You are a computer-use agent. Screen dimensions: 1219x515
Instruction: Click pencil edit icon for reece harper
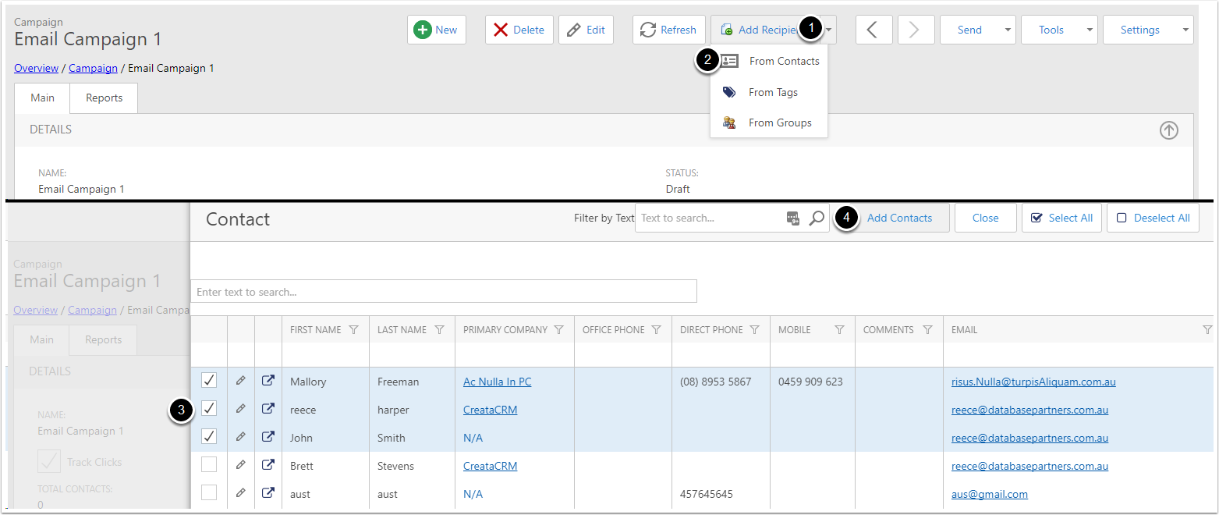241,408
